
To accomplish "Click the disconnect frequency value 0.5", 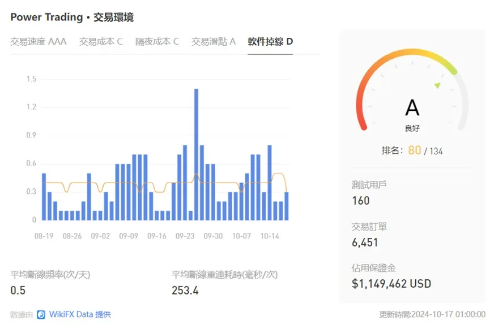I will tap(18, 291).
